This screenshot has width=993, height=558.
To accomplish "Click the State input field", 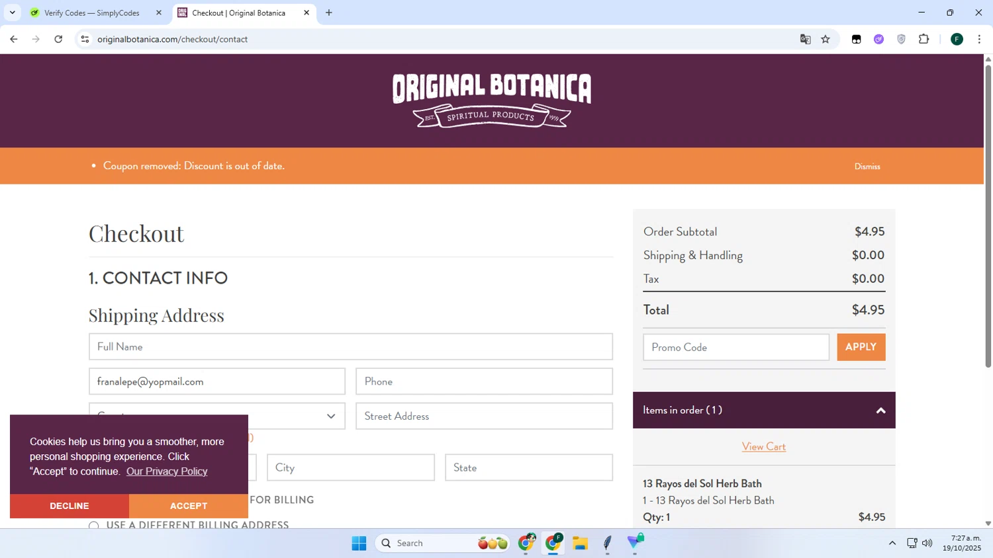I will tap(529, 467).
